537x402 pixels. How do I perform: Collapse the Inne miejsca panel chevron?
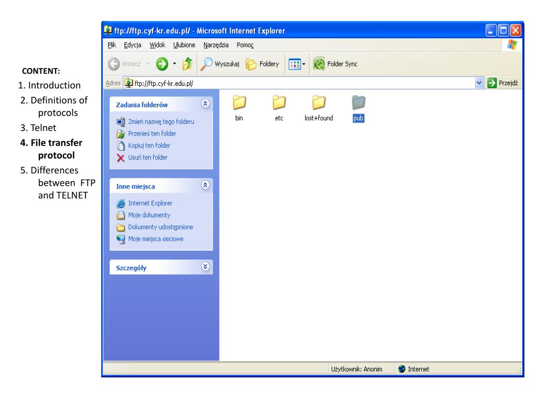pos(205,185)
